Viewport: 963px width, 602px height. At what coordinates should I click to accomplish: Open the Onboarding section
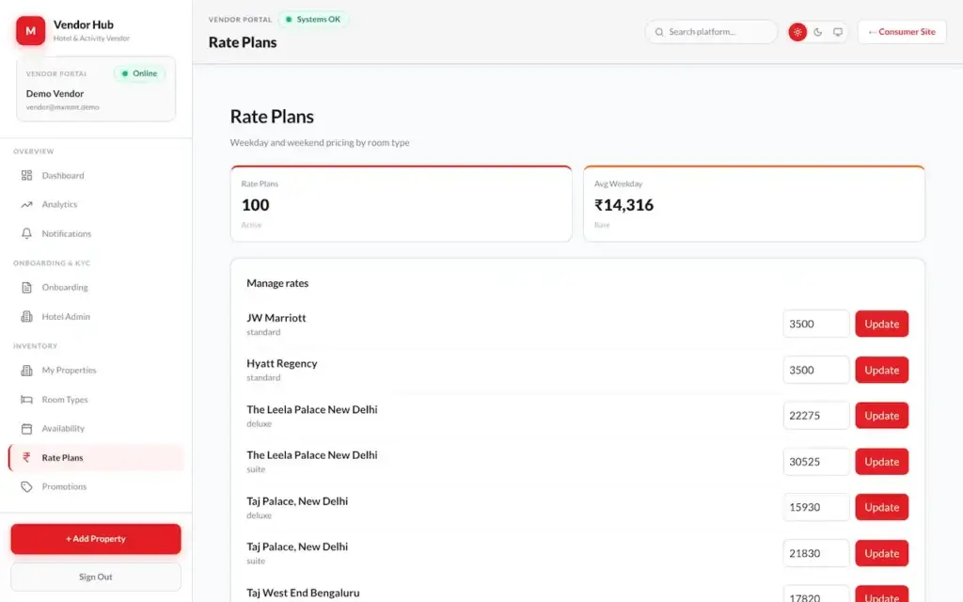coord(96,288)
